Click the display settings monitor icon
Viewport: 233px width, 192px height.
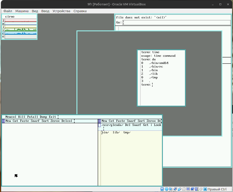click(188, 189)
